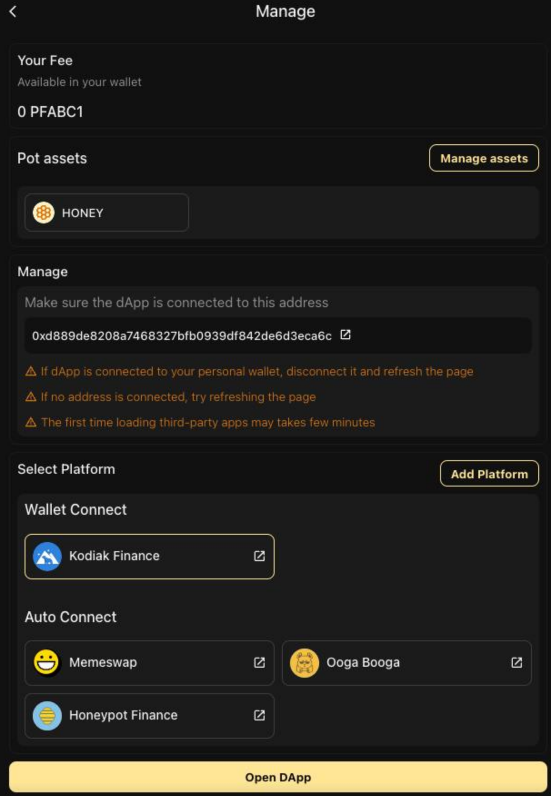Click the Memeswap smiley face logo

[47, 663]
